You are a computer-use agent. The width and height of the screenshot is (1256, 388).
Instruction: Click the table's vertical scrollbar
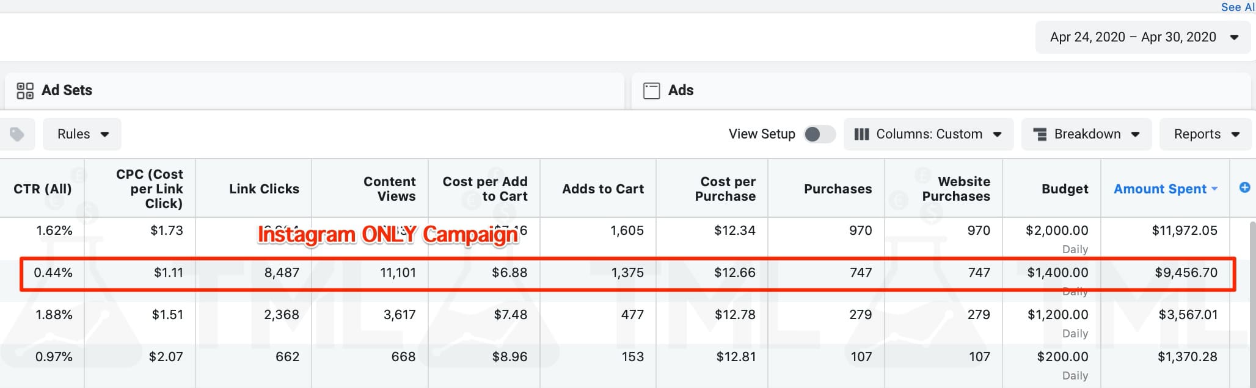[1252, 293]
